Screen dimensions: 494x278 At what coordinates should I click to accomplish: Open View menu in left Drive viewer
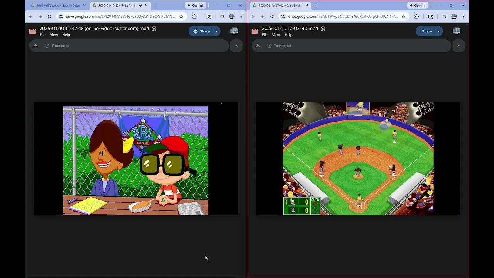[x=54, y=35]
